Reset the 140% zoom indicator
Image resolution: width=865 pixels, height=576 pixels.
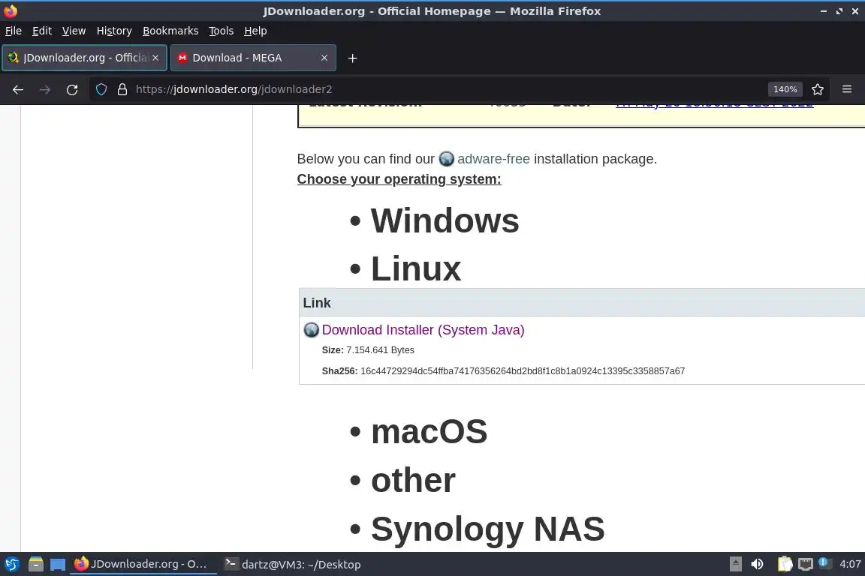pyautogui.click(x=785, y=89)
